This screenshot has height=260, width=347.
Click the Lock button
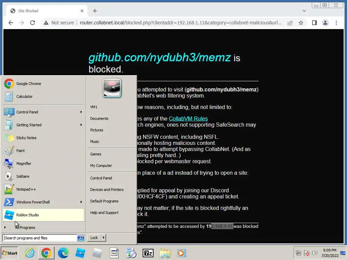(94, 238)
